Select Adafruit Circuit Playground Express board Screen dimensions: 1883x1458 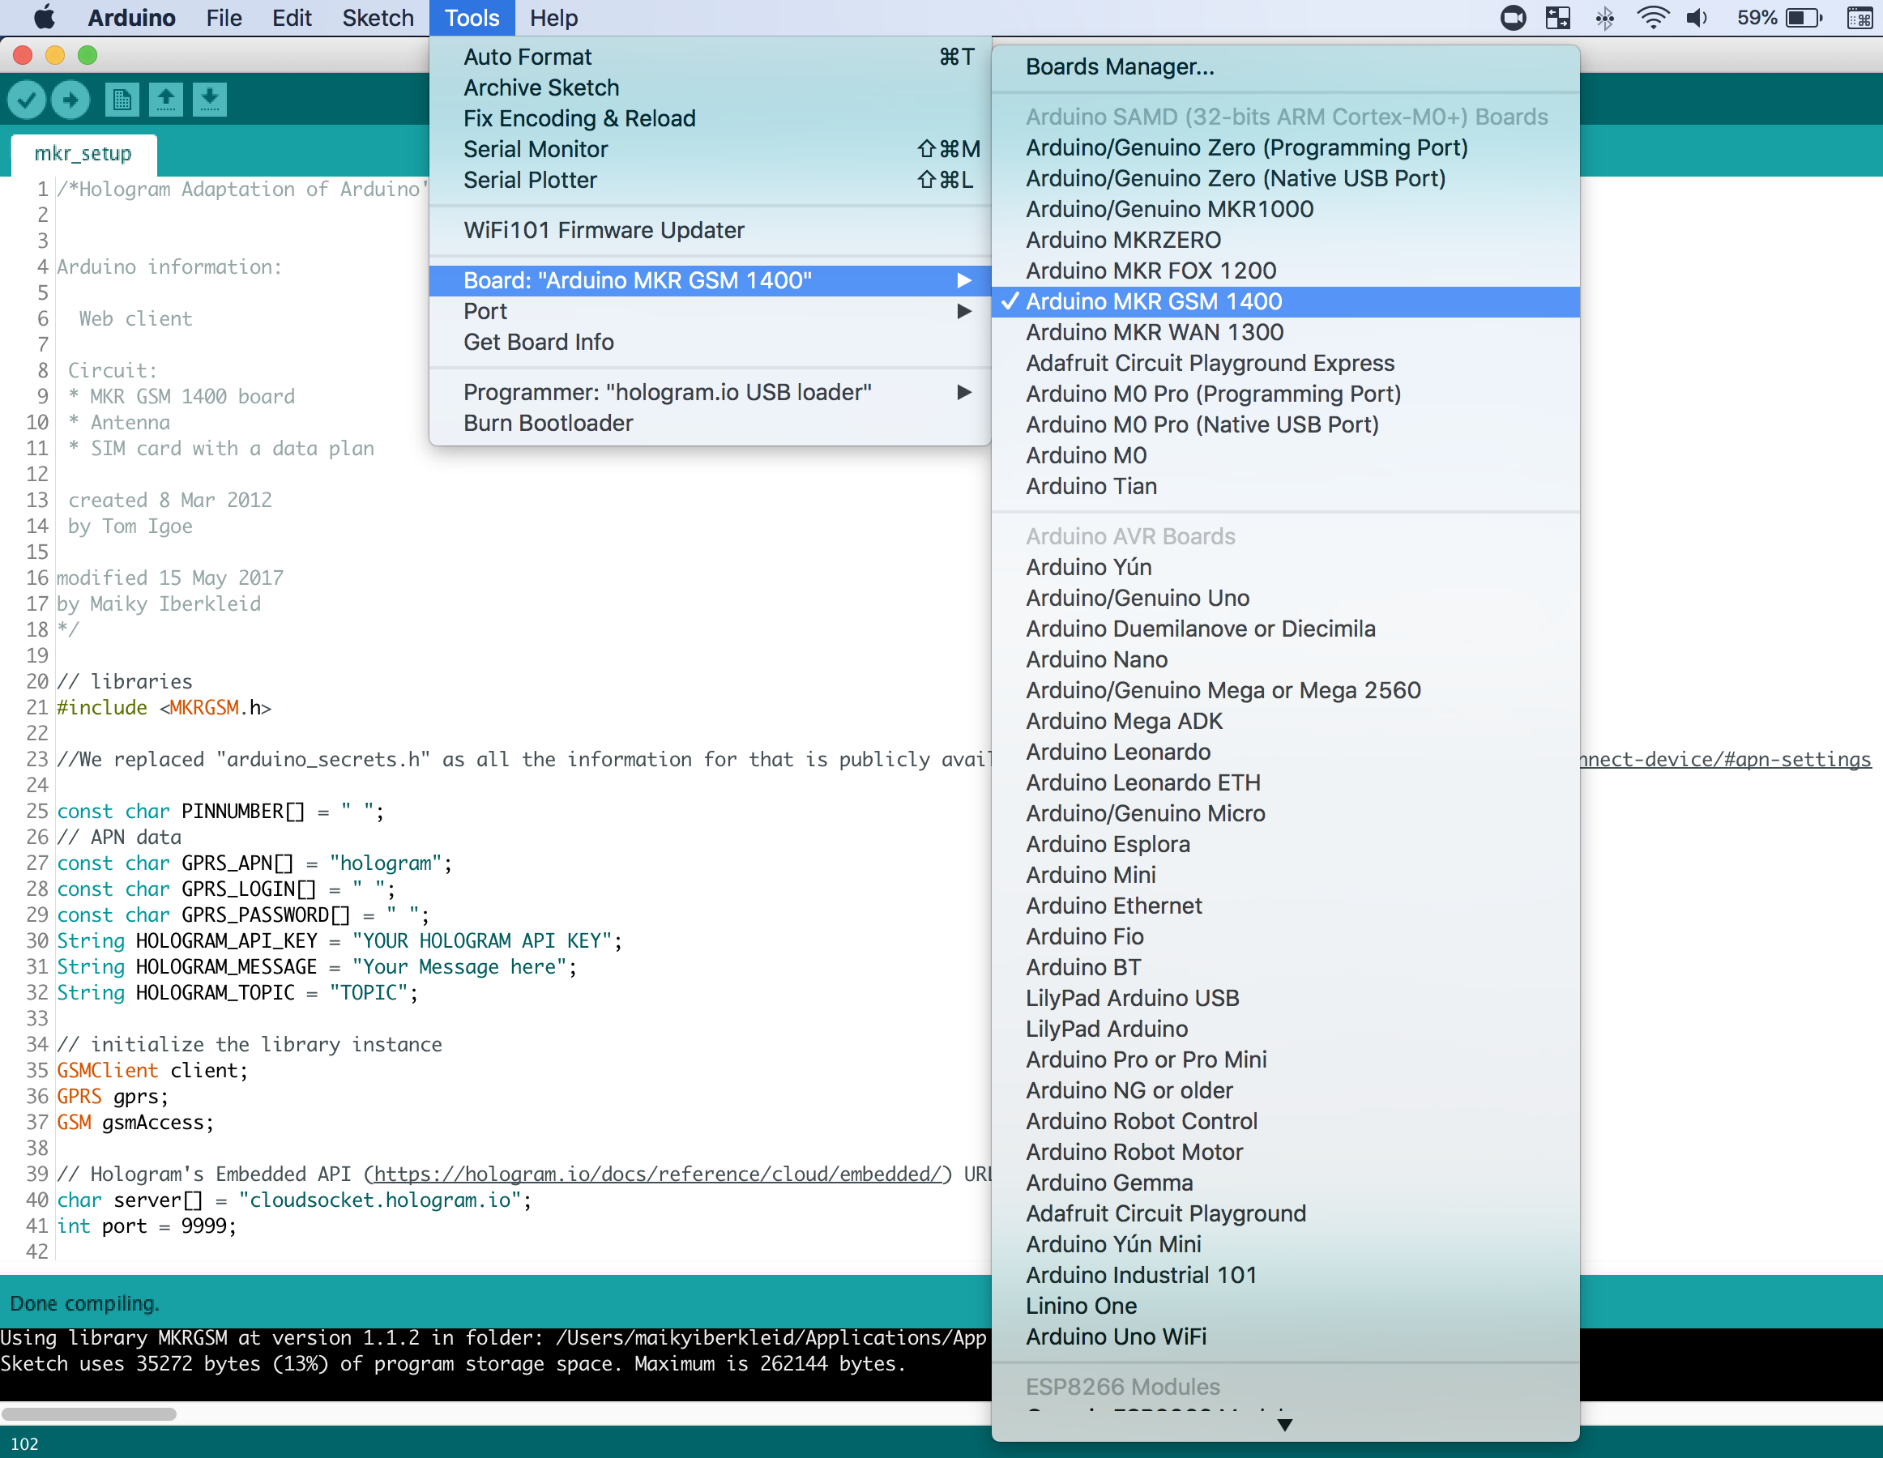tap(1285, 364)
